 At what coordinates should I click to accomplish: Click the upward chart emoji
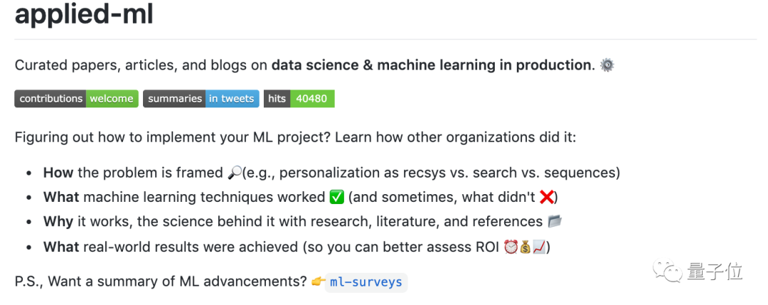click(x=539, y=247)
